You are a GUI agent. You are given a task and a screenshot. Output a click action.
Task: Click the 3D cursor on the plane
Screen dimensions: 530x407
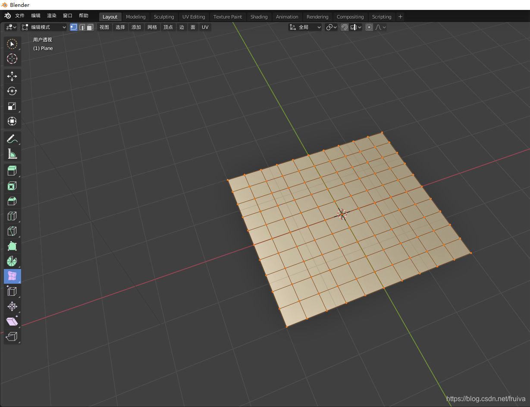coord(342,214)
